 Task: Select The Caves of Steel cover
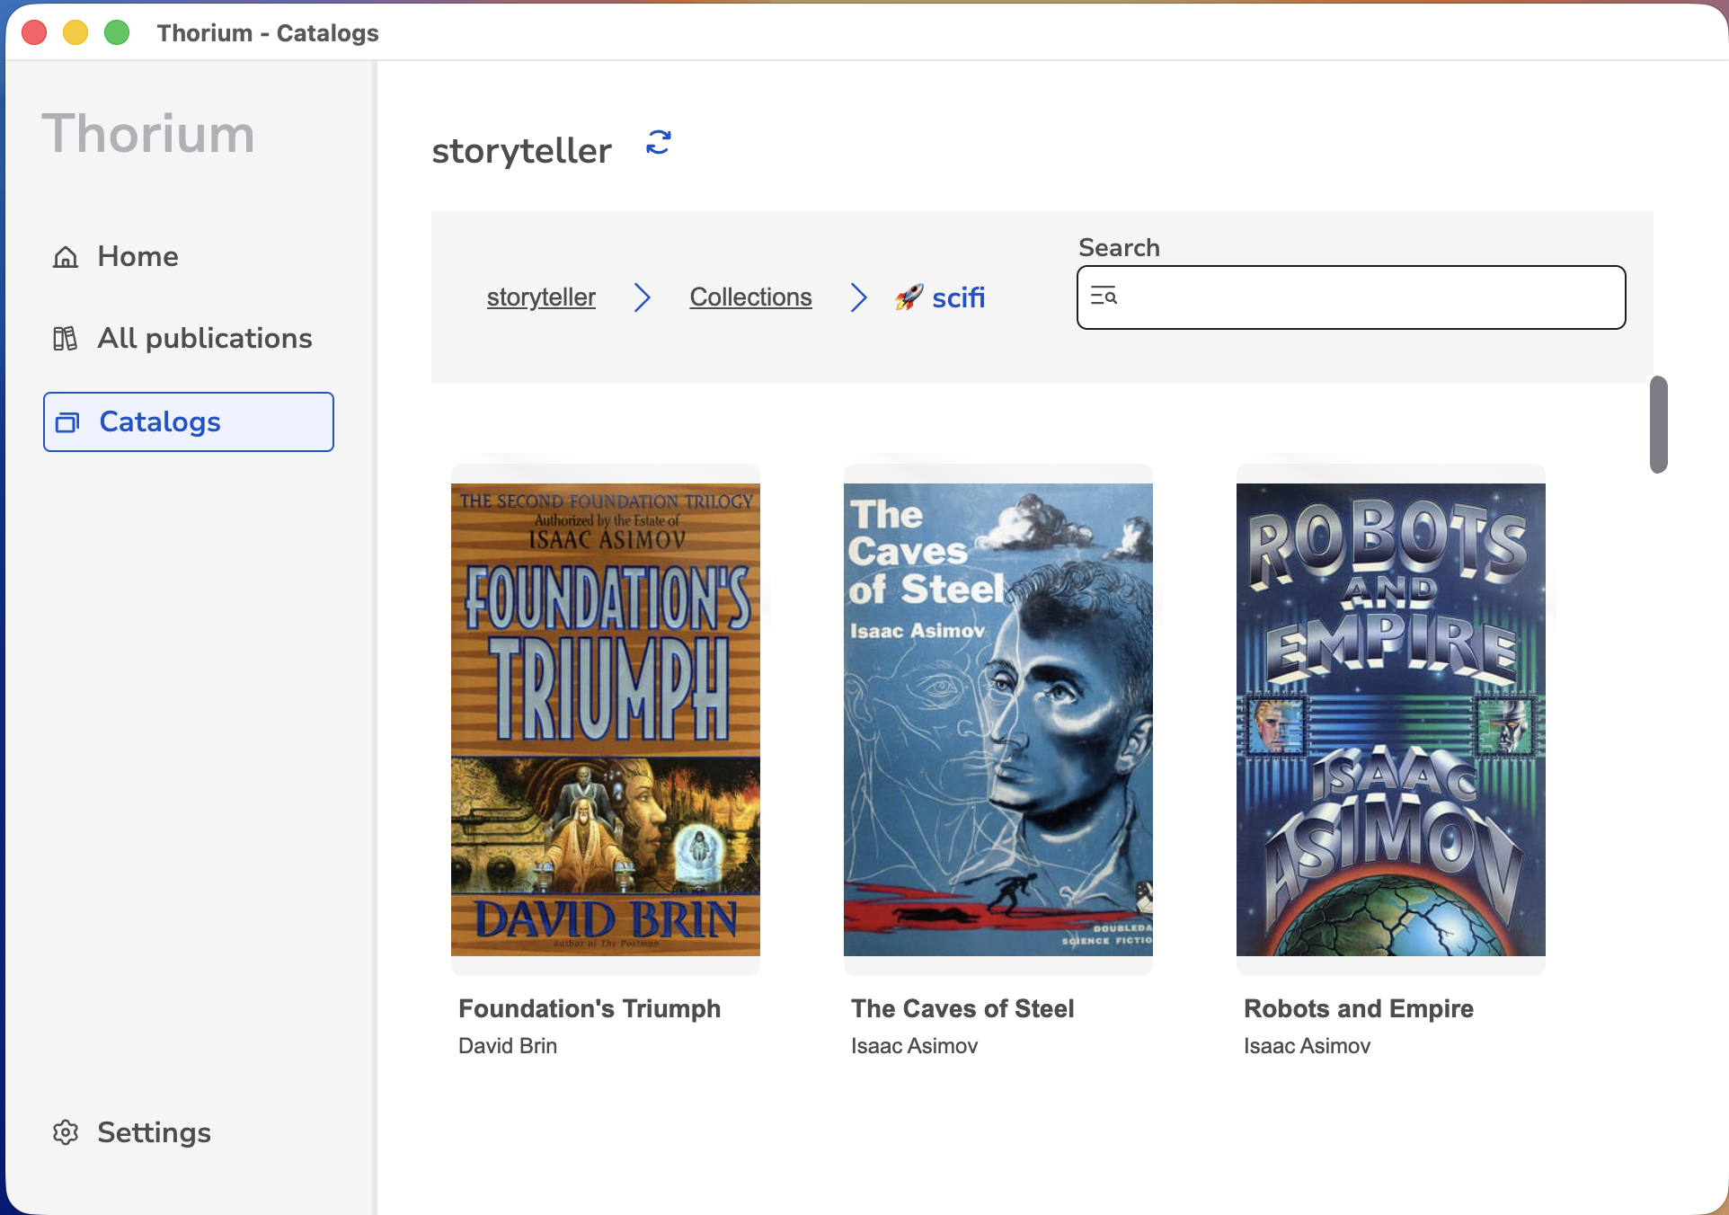(998, 720)
